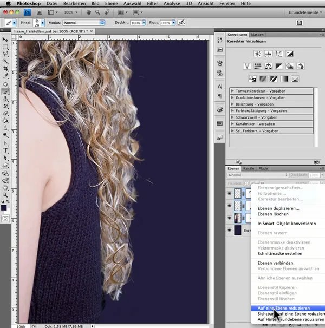
Task: Add a Color Balance adjustment (scales icon)
Action: (268, 66)
